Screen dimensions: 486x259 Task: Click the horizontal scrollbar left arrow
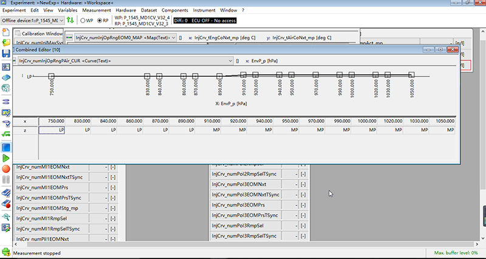pos(16,245)
